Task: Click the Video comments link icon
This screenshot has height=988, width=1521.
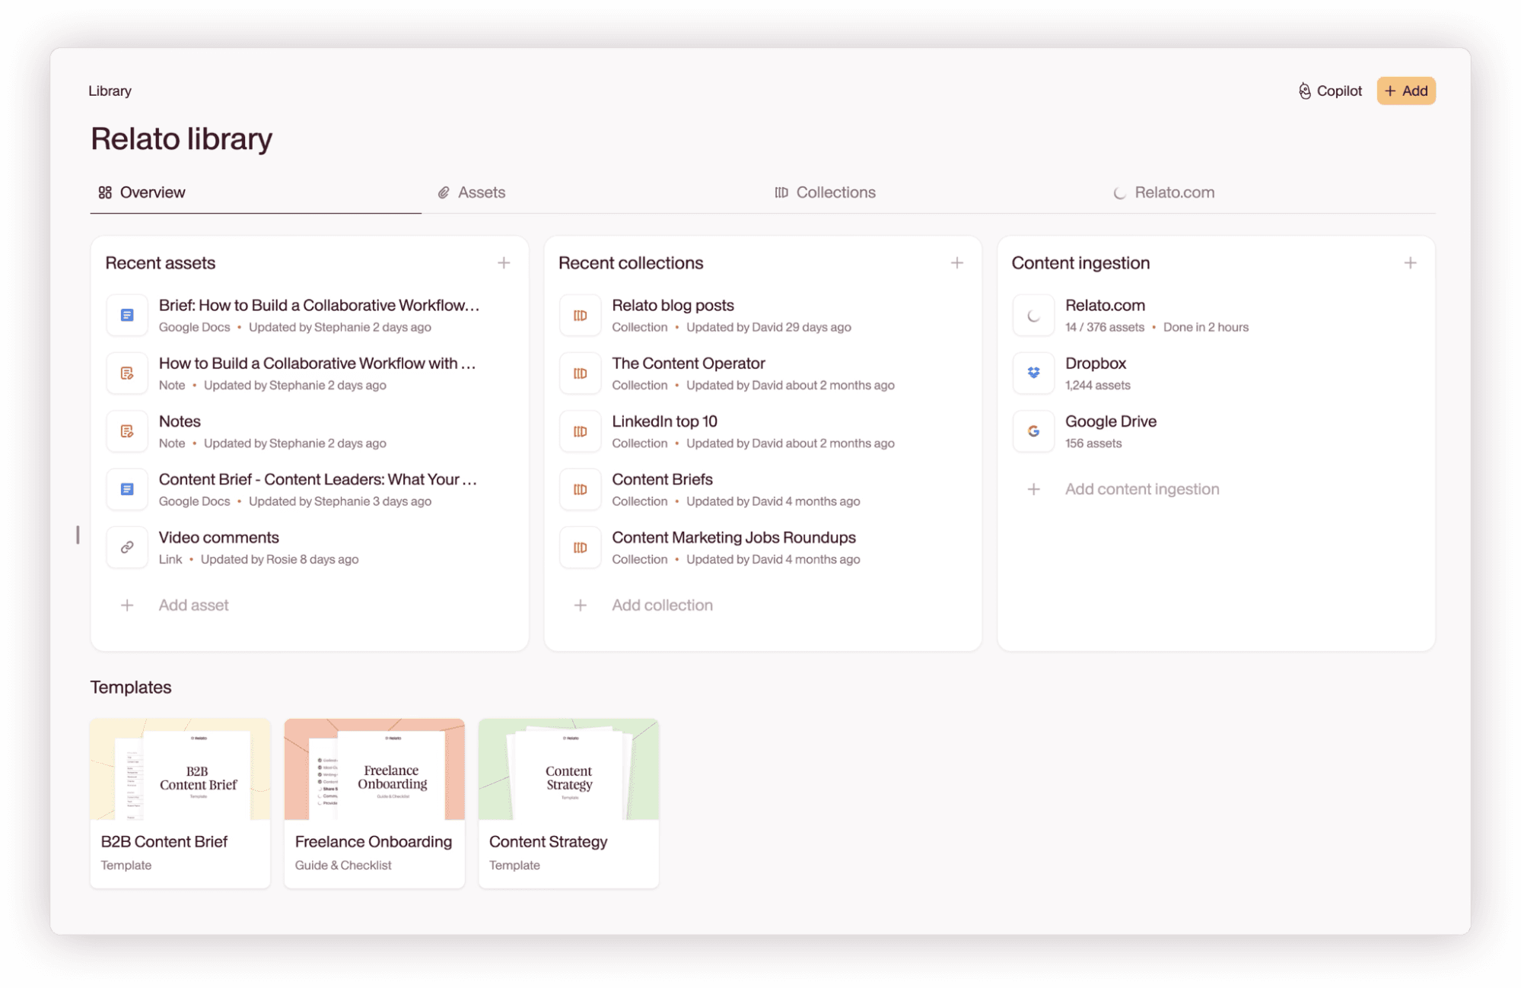Action: click(127, 547)
